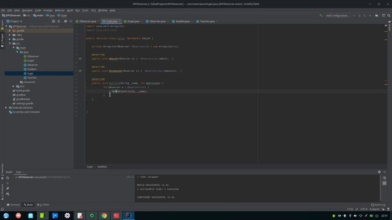Open gradlew.bat file in tree
Screen dimensions: 392x220
(21, 99)
